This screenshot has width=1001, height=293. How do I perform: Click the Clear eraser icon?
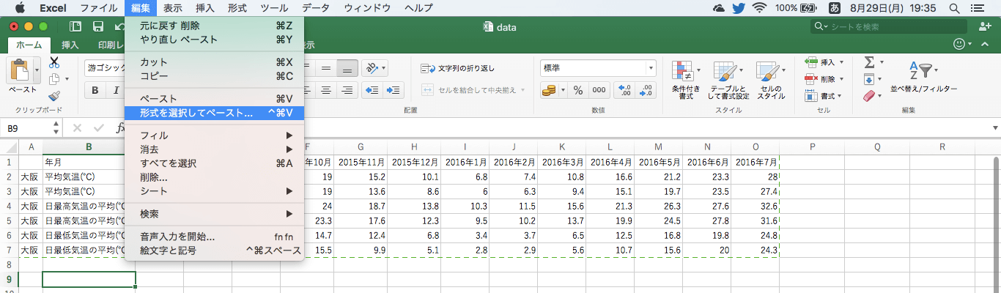coord(870,96)
